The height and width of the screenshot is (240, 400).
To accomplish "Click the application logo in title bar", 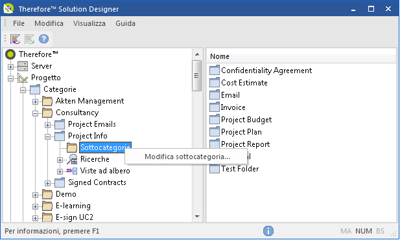I will [8, 8].
